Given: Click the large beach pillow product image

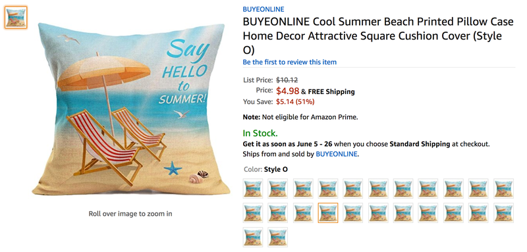Looking at the screenshot, I should 130,109.
